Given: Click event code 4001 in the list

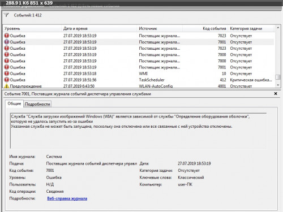Looking at the screenshot, I should (x=222, y=86).
